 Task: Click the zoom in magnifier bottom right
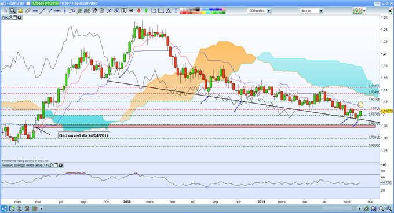(389, 208)
